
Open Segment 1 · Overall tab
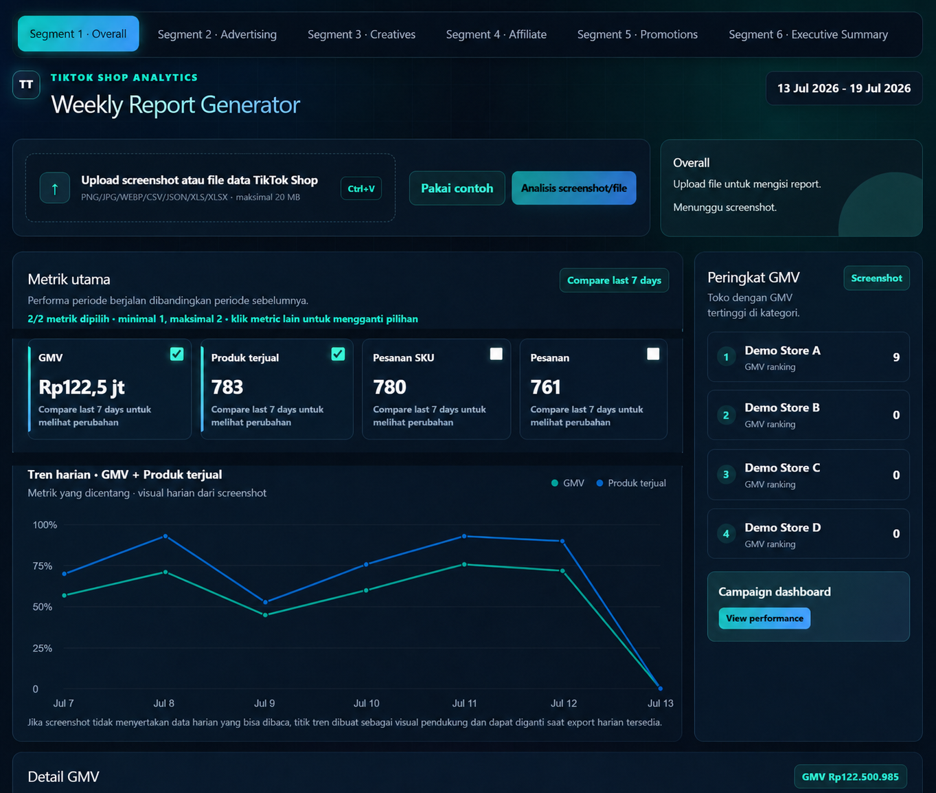tap(78, 34)
